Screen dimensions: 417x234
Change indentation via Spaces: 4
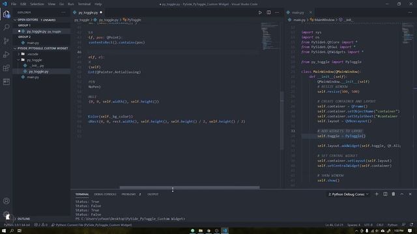[353, 225]
